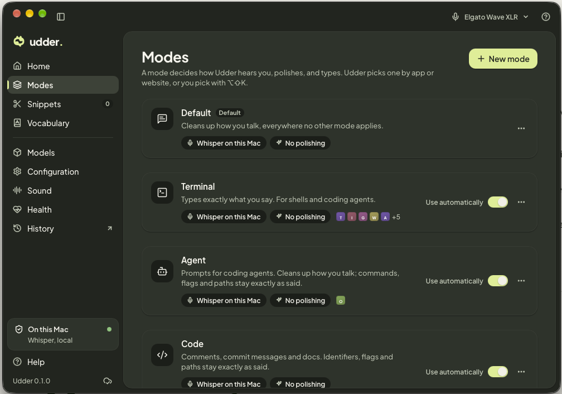Open the Terminal mode three-dot menu

tap(521, 203)
